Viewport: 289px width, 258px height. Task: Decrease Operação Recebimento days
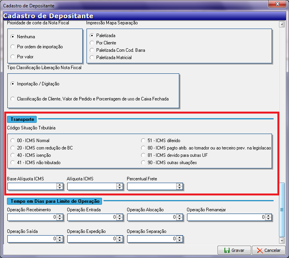tap(60, 219)
